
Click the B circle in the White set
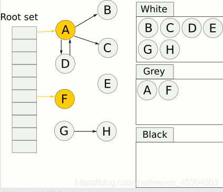(148, 28)
